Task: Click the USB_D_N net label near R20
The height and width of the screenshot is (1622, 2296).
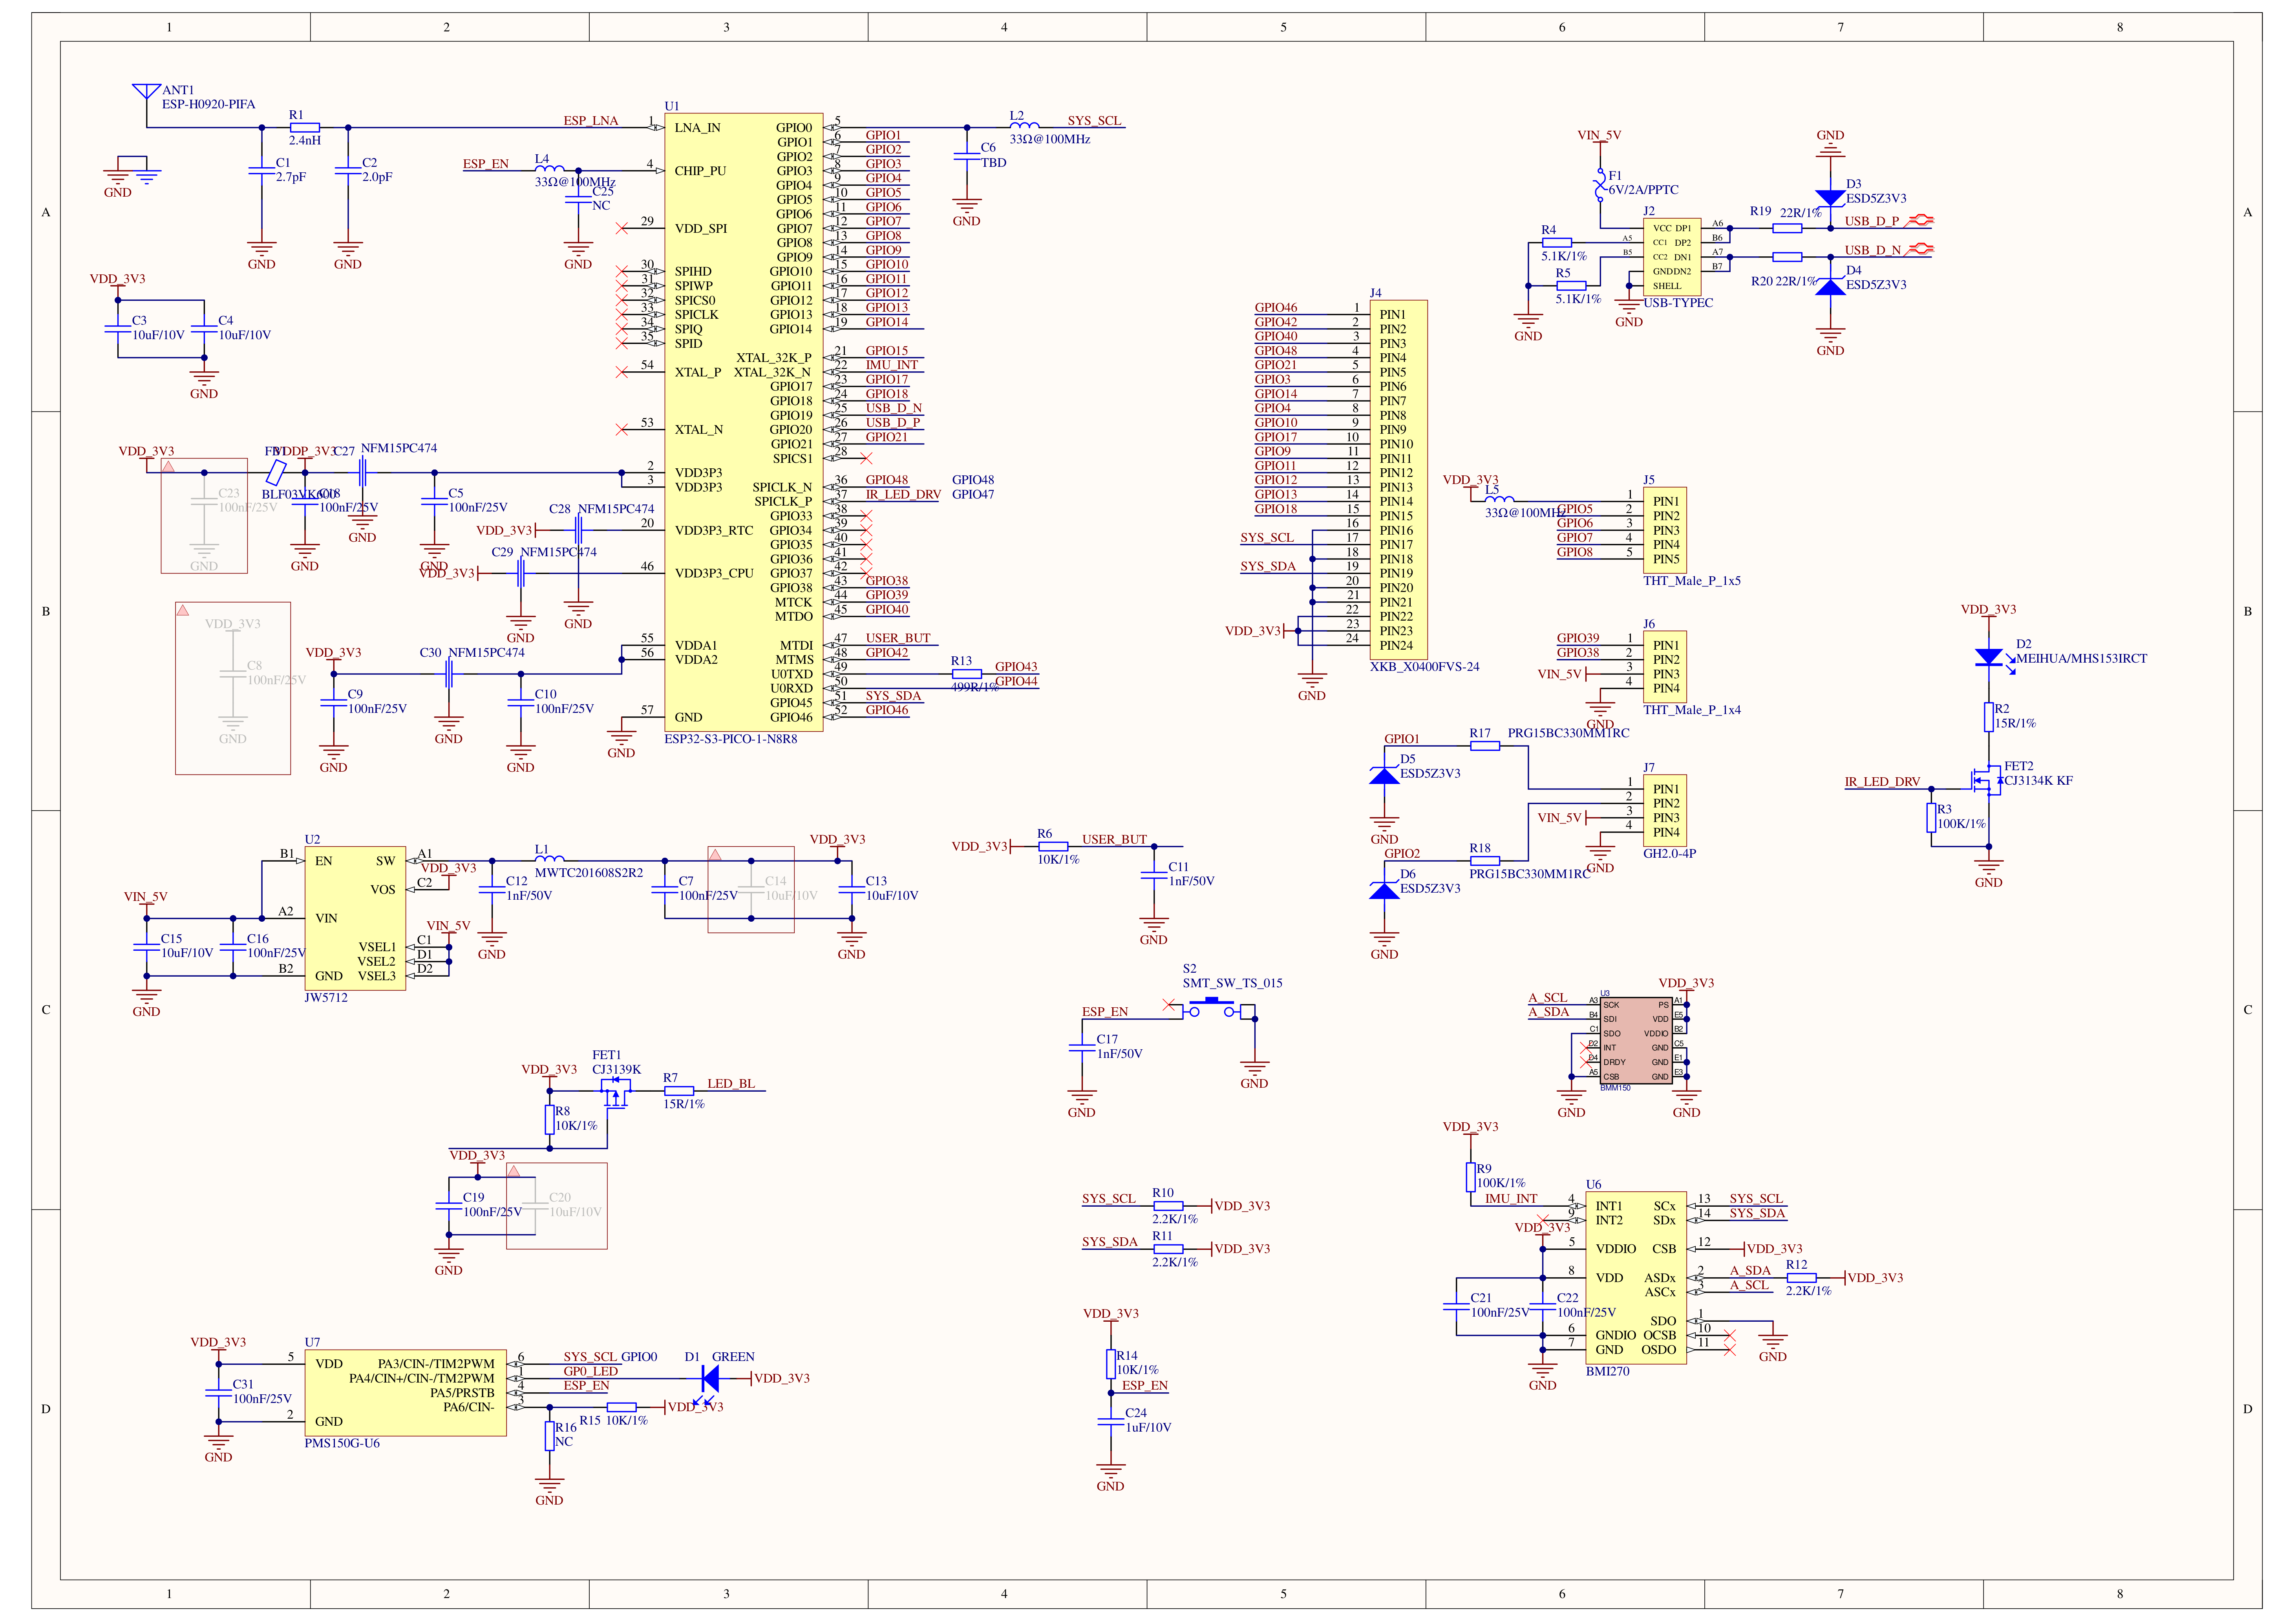Action: tap(1873, 250)
